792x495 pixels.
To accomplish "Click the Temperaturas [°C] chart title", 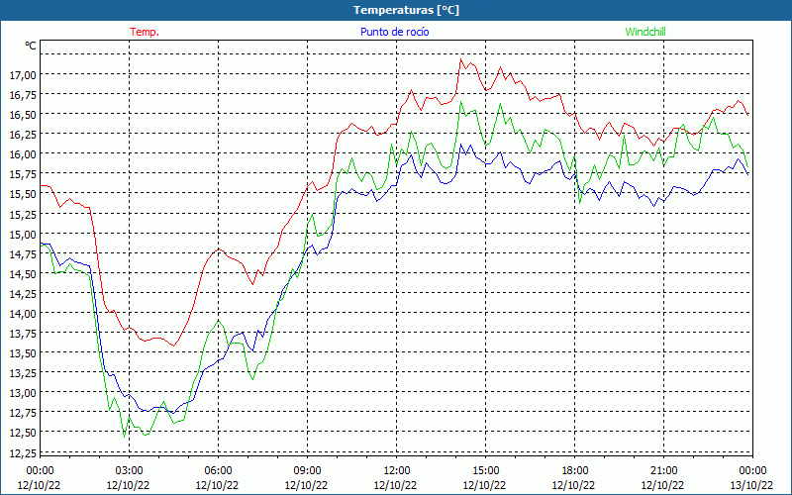I will (x=406, y=10).
